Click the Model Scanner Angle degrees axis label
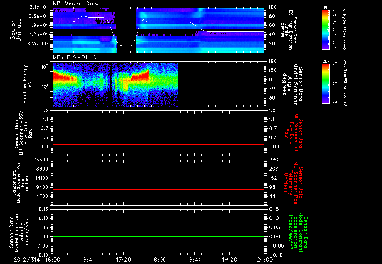This screenshot has width=382, height=264. pos(293,84)
